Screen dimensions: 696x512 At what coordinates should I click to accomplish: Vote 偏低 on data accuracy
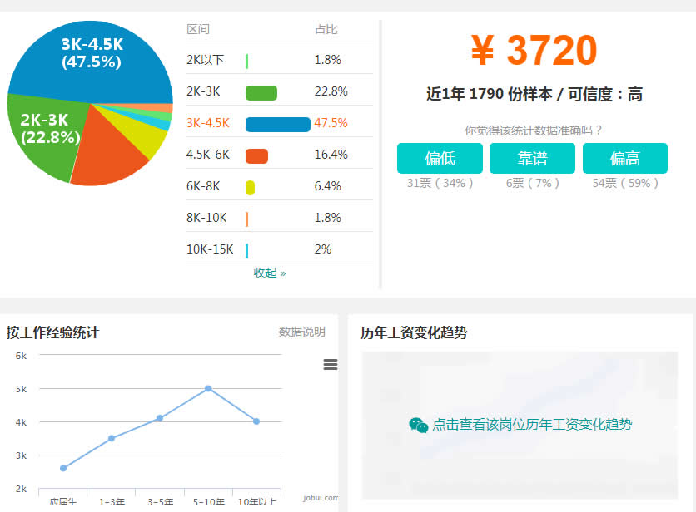point(440,159)
